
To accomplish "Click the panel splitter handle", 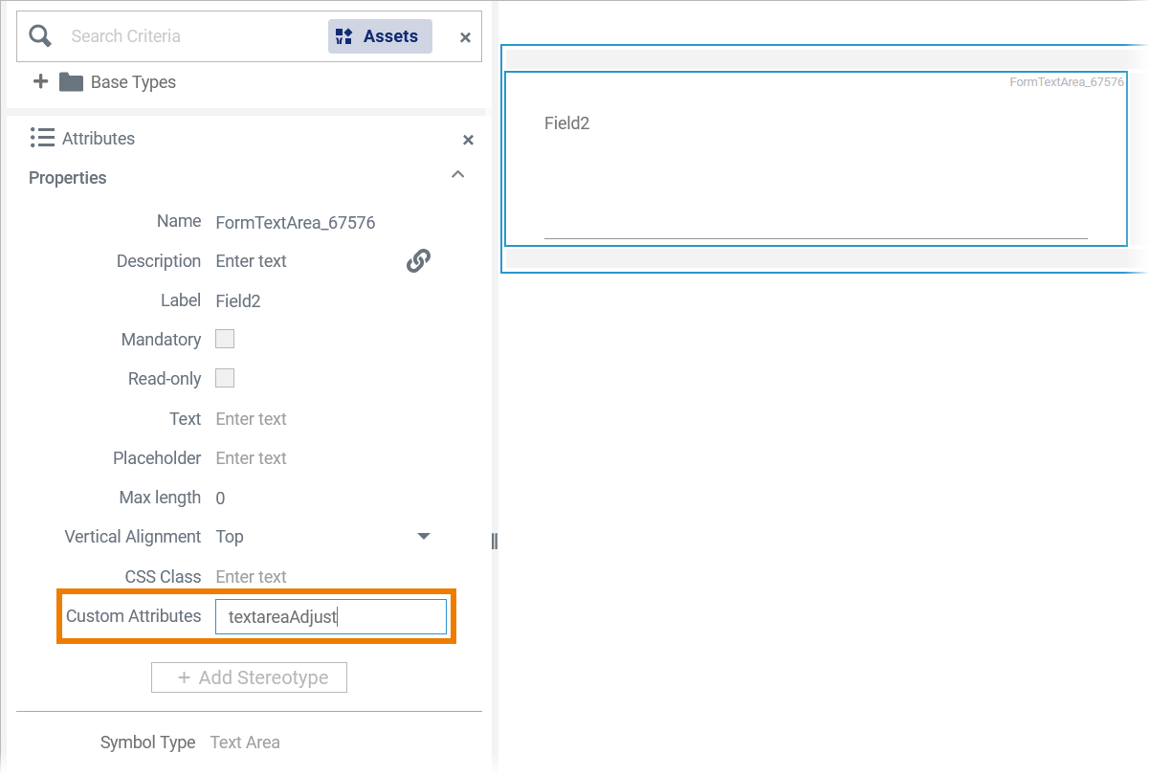I will (x=494, y=542).
